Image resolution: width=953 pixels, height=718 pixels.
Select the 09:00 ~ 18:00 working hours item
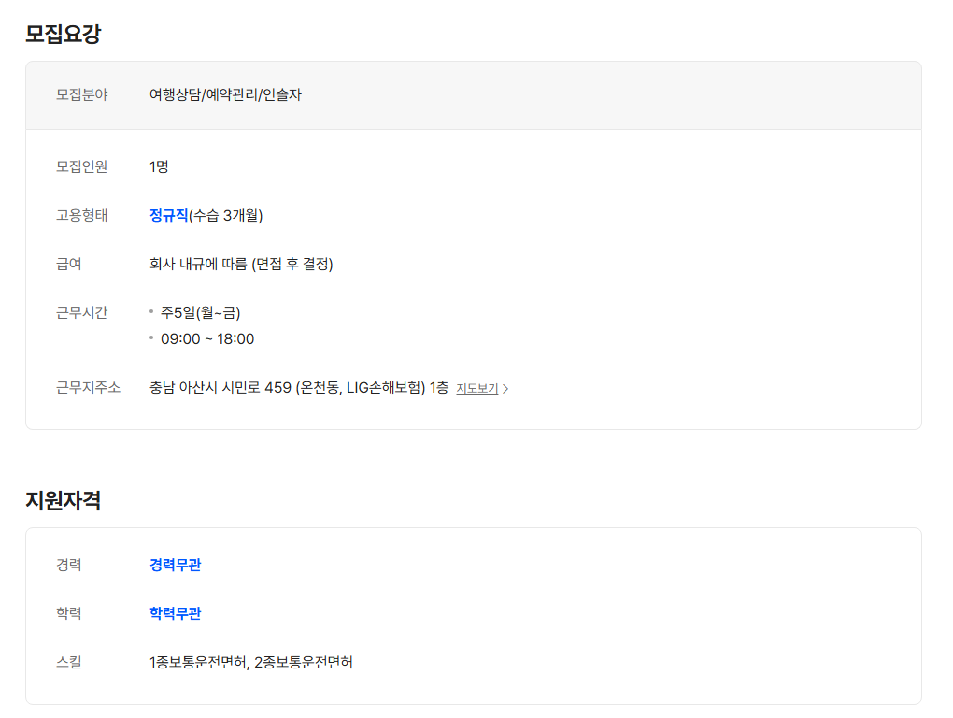tap(206, 338)
